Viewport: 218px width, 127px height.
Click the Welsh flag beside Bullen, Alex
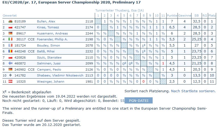pos(10,21)
